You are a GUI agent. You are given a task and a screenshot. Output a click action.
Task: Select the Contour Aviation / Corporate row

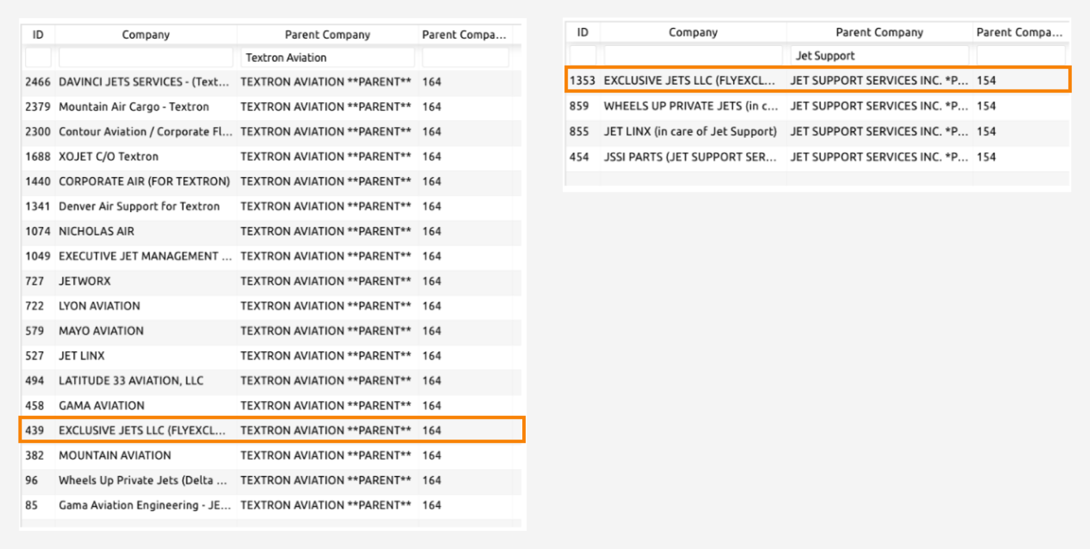point(271,132)
